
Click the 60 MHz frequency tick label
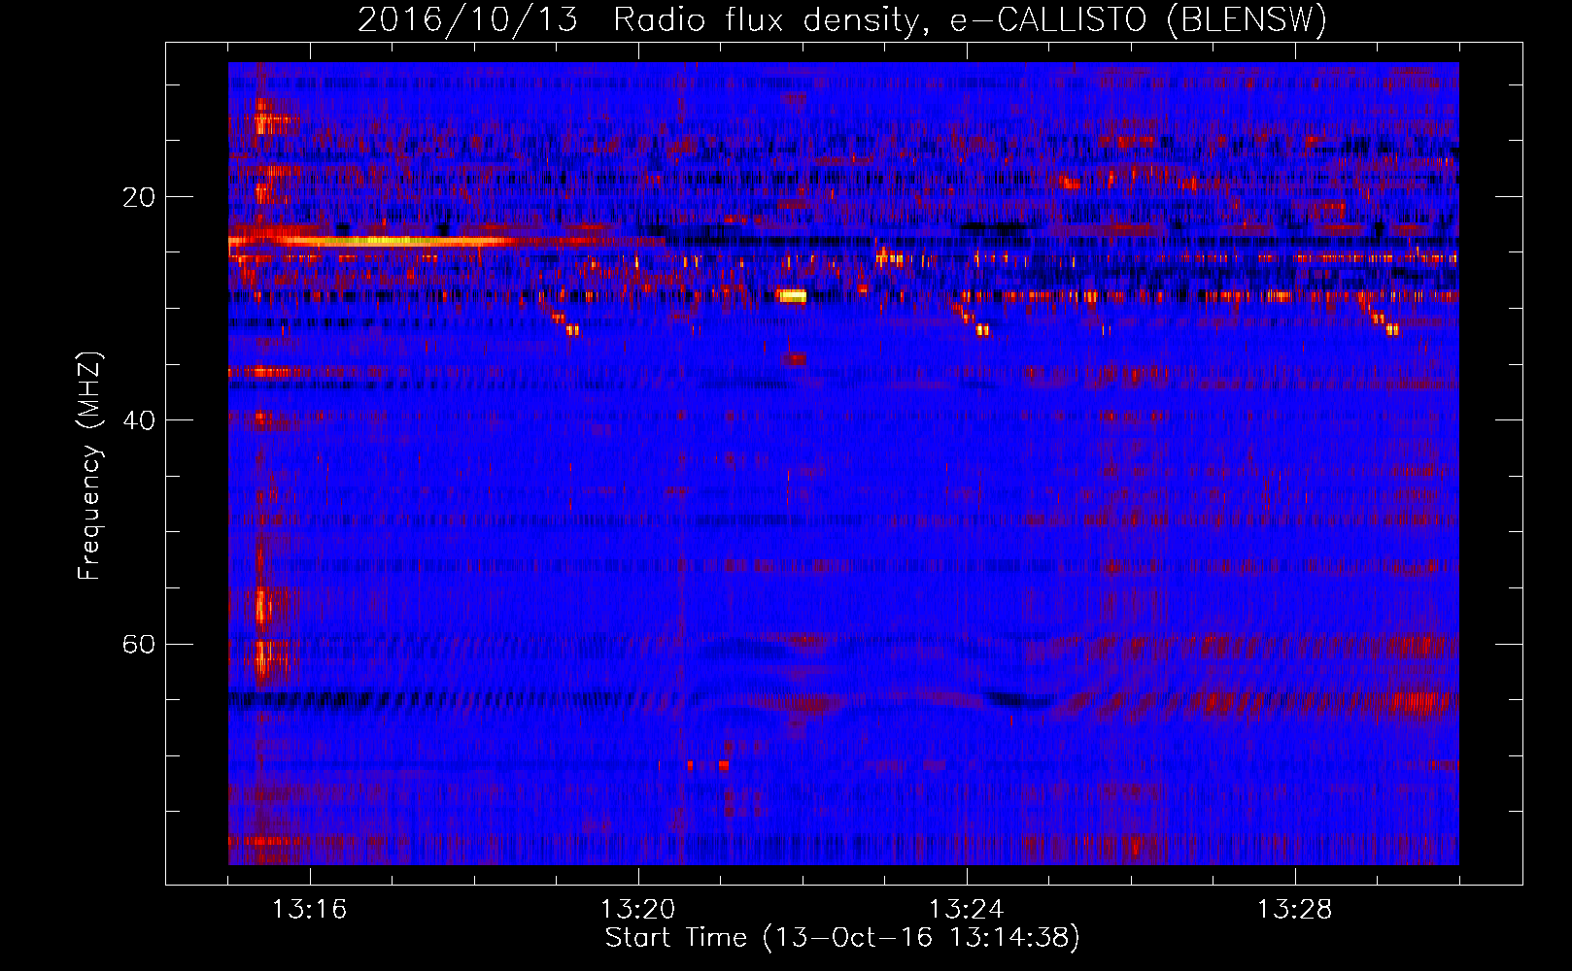pos(138,644)
